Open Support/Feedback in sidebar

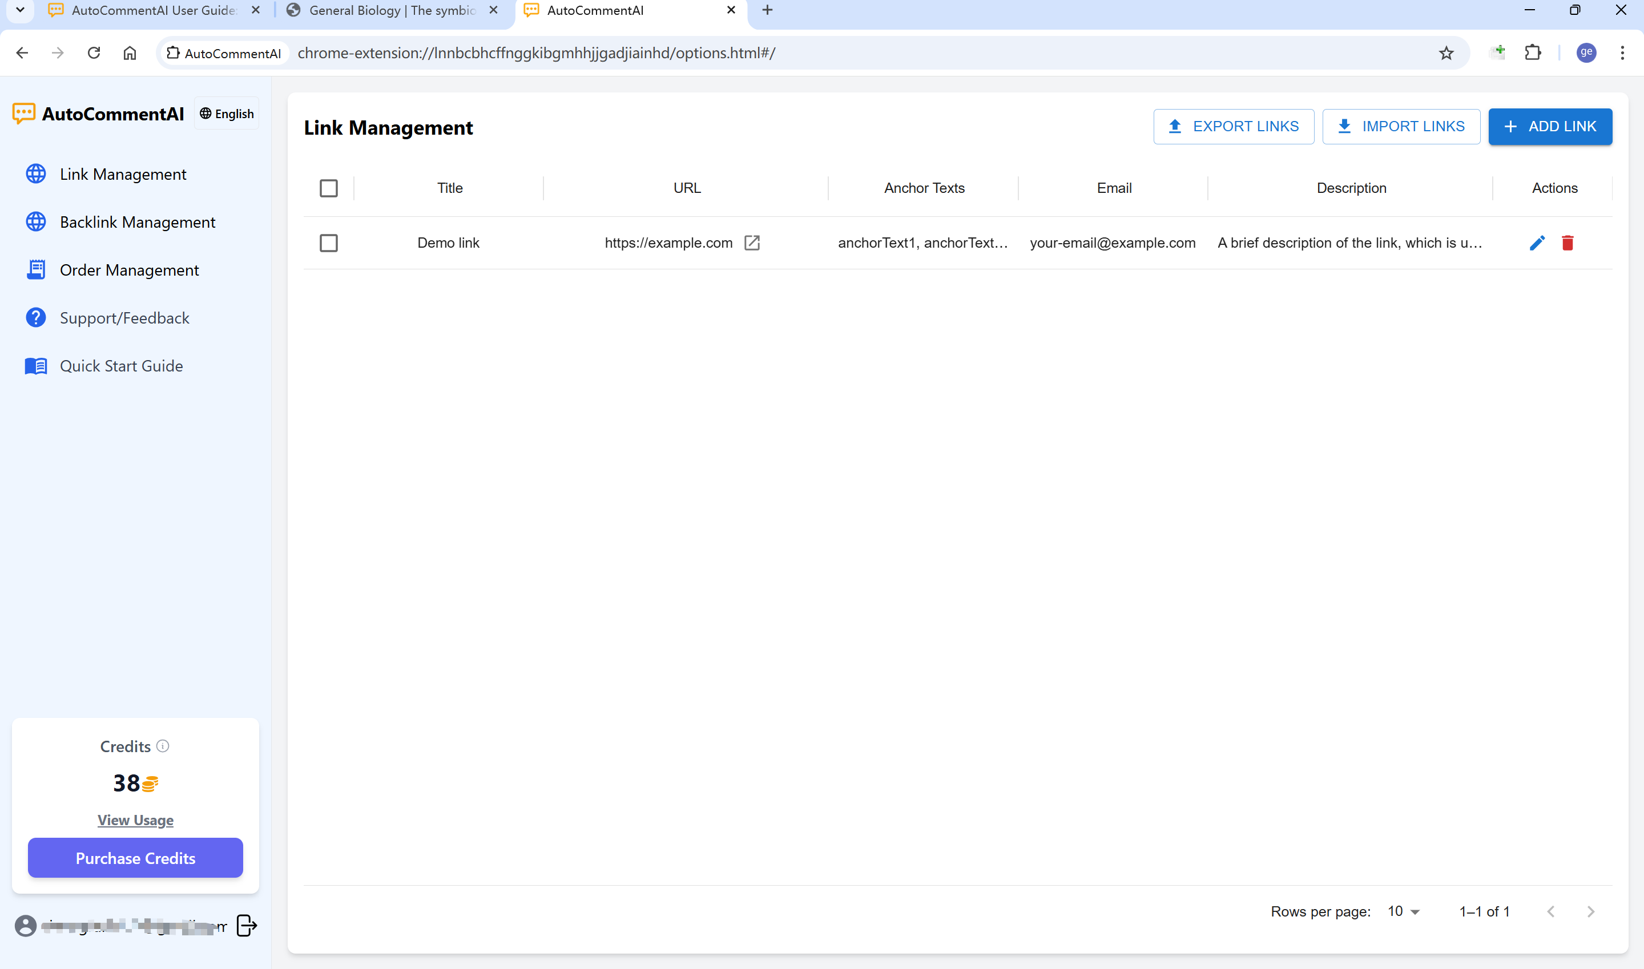click(124, 318)
